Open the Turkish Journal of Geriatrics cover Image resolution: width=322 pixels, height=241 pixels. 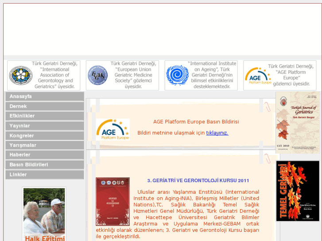pyautogui.click(x=298, y=122)
